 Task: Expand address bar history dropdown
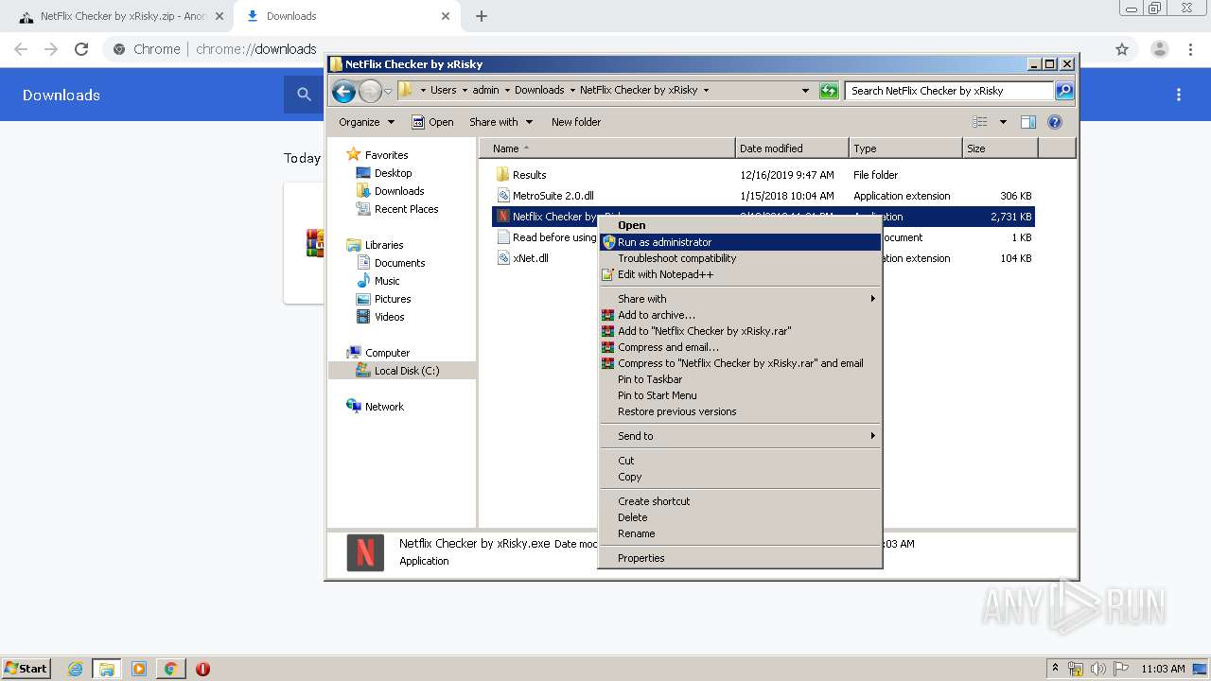(x=805, y=91)
